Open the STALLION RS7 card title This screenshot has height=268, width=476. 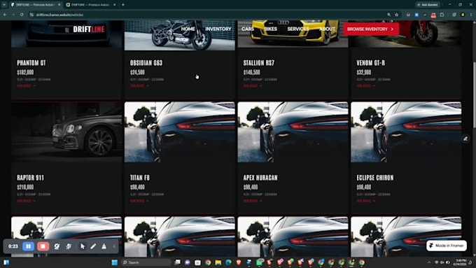258,63
